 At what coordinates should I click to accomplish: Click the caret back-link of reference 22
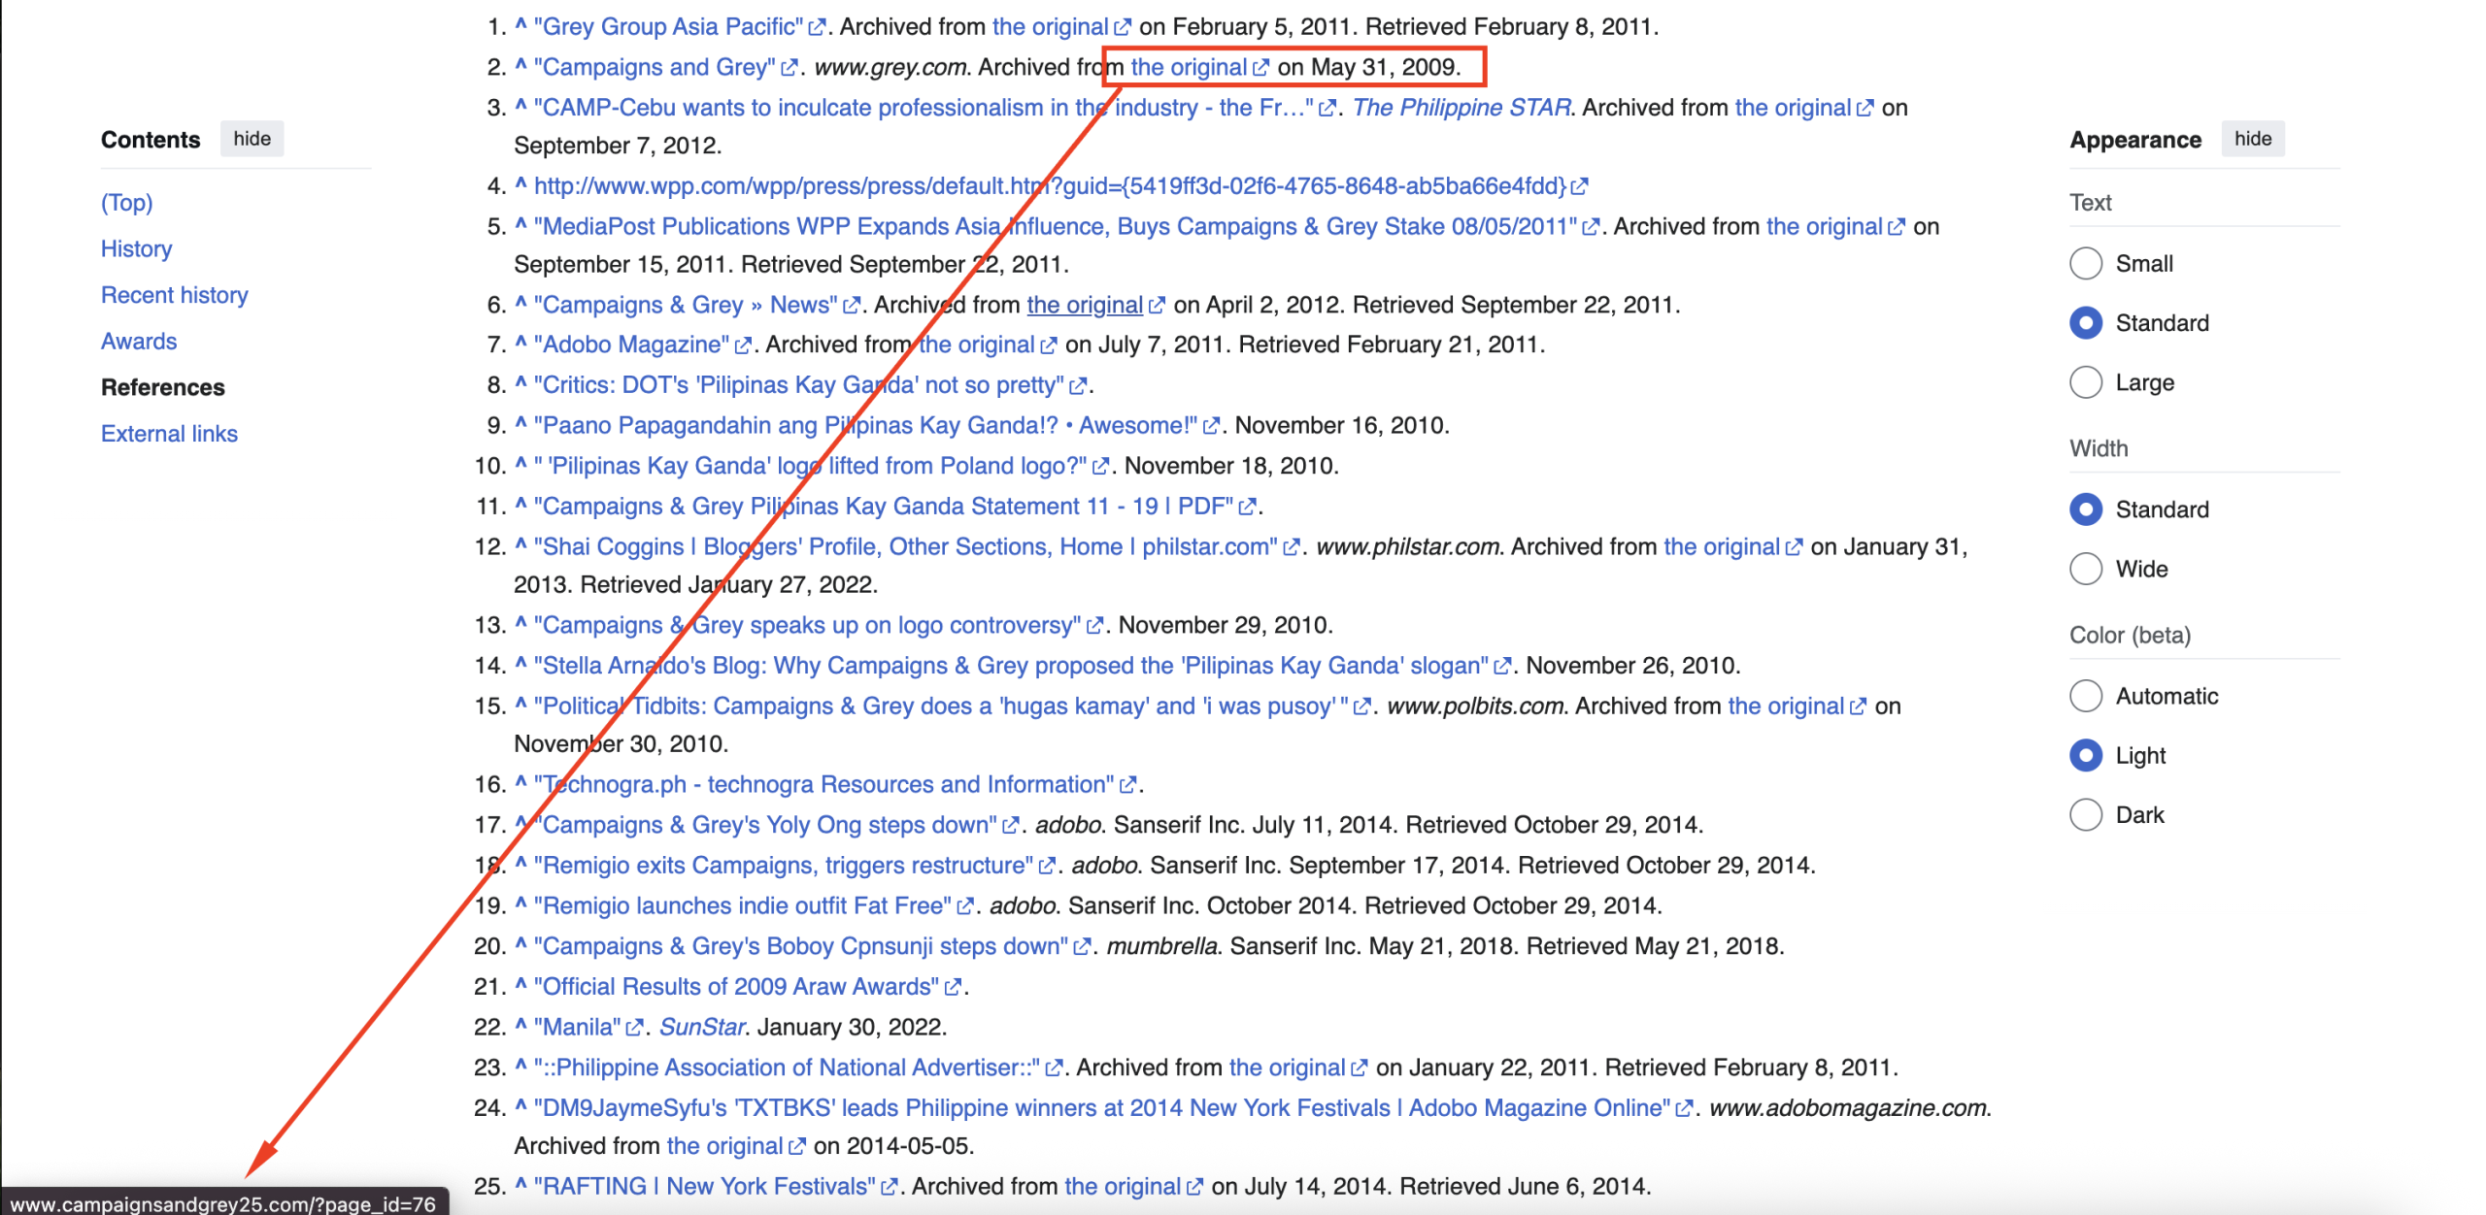click(x=521, y=1025)
